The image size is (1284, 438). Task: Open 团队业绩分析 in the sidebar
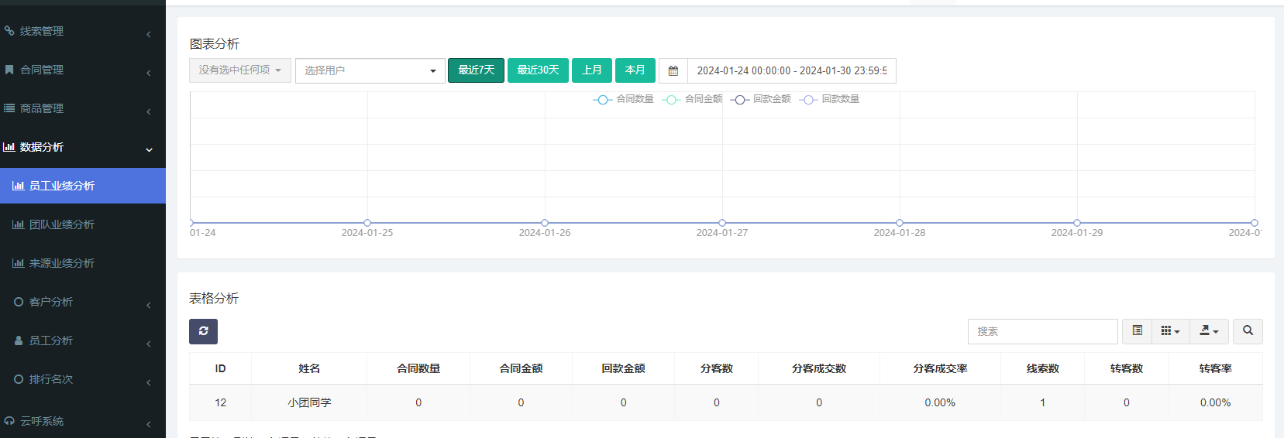[62, 224]
